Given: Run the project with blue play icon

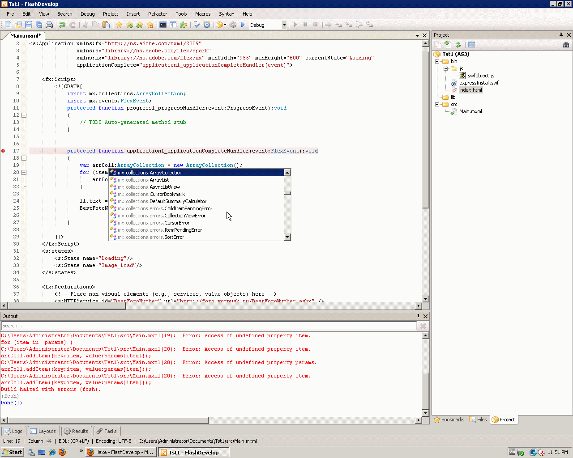Looking at the screenshot, I should click(x=243, y=25).
